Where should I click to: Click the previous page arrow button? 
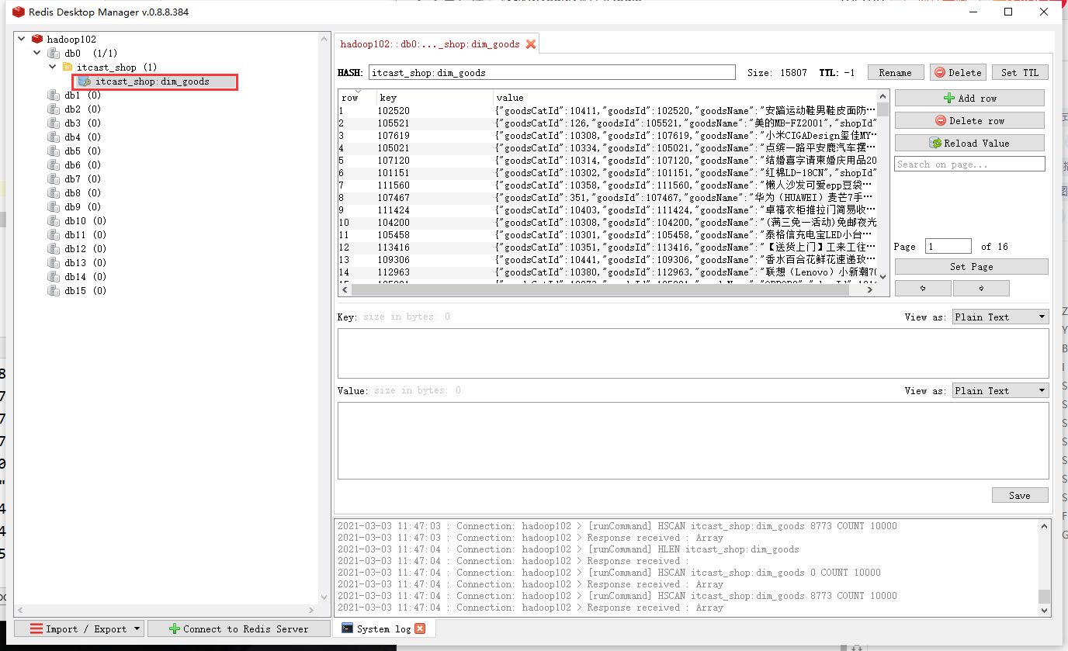coord(922,288)
